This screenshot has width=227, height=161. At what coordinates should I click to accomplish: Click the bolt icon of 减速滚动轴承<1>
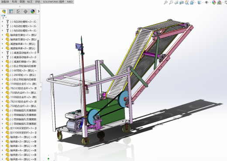pos(7,53)
